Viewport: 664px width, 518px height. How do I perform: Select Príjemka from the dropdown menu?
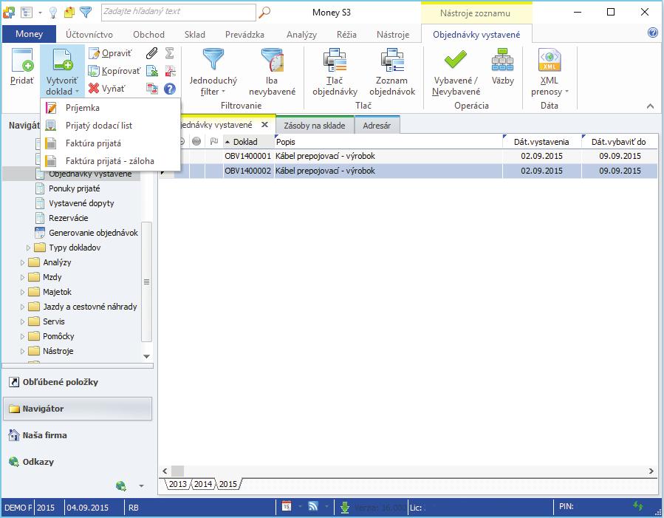point(110,108)
